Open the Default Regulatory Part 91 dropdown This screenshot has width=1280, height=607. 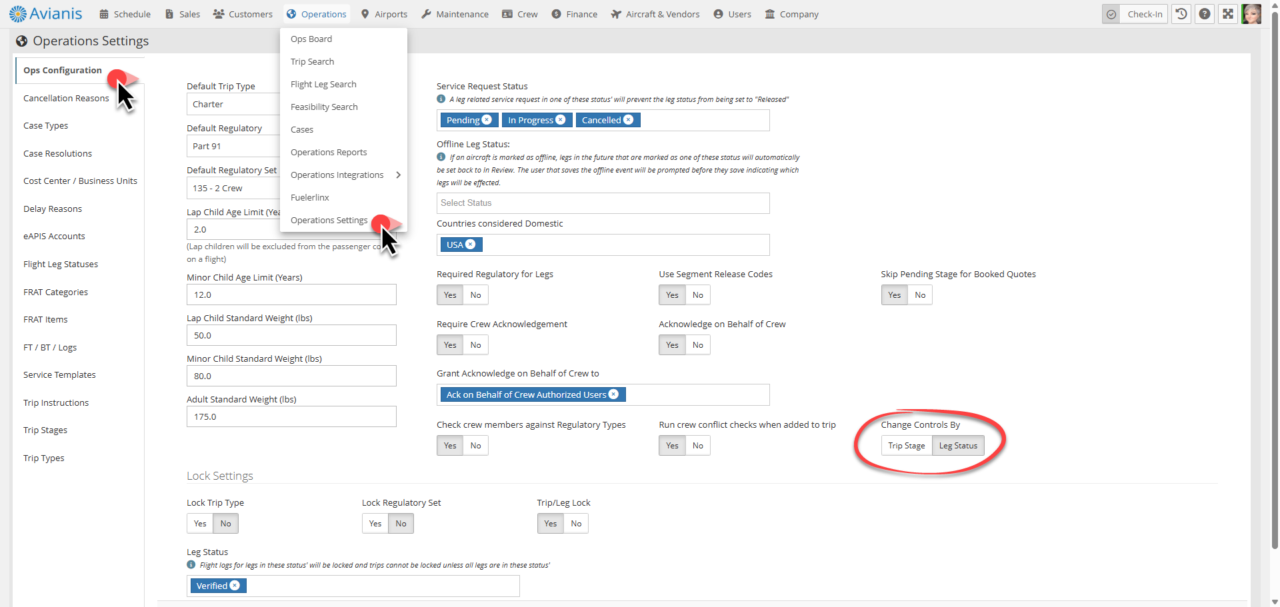pos(233,146)
